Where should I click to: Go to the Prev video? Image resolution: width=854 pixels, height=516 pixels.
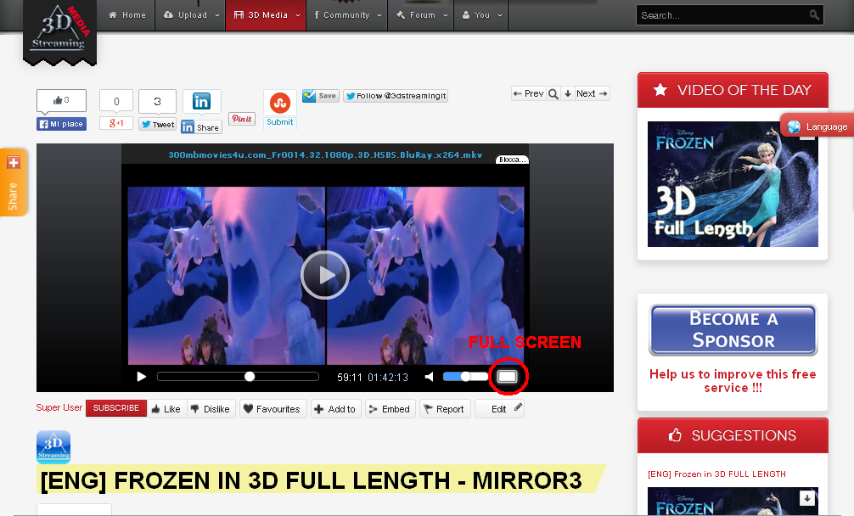click(528, 93)
